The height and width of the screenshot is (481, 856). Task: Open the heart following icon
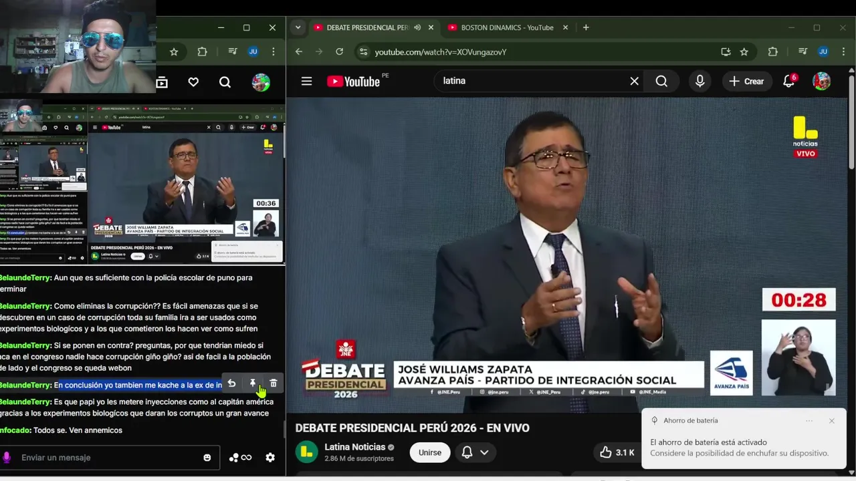coord(193,82)
